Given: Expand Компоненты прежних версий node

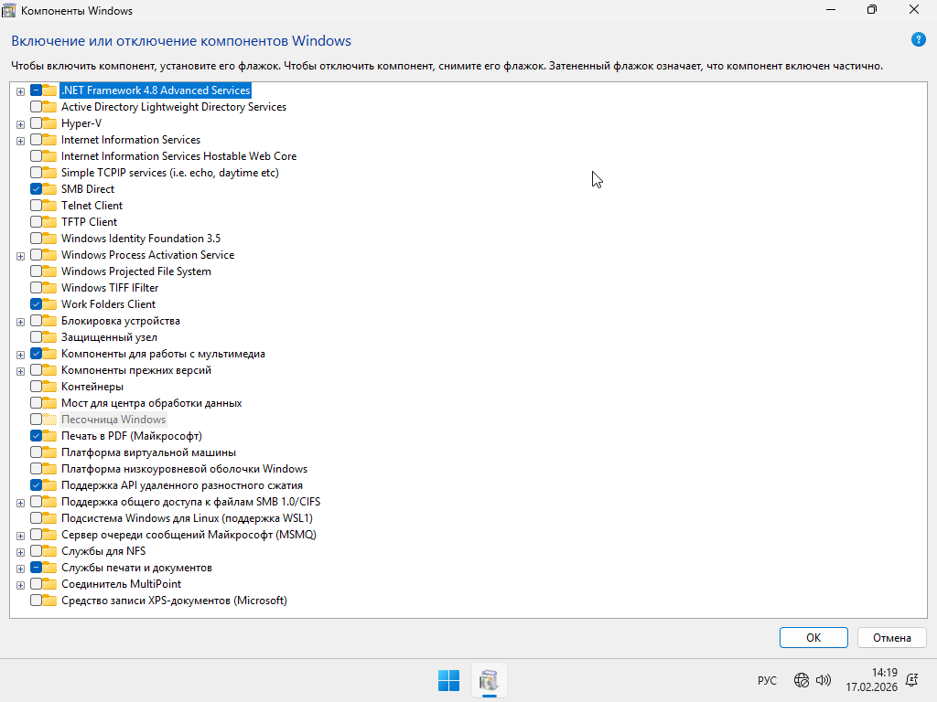Looking at the screenshot, I should tap(20, 371).
